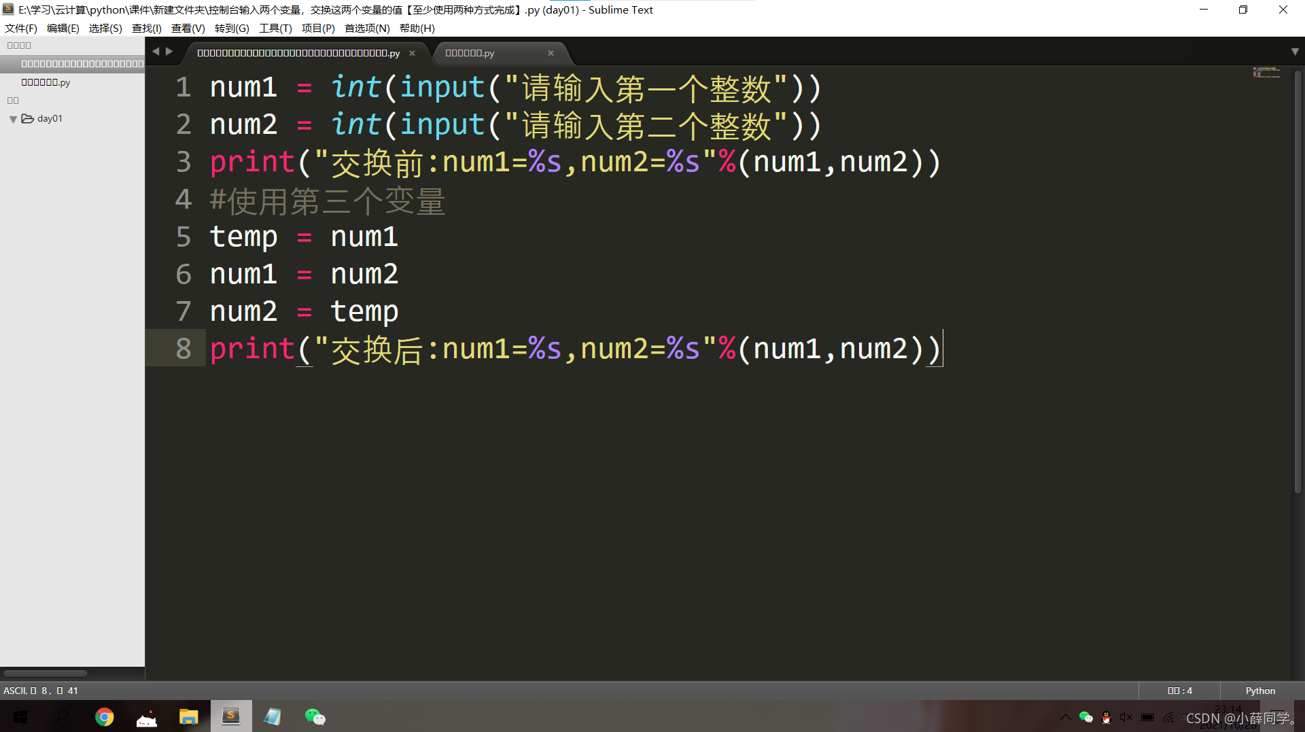The height and width of the screenshot is (732, 1305).
Task: Launch Google Chrome from taskbar
Action: coord(104,717)
